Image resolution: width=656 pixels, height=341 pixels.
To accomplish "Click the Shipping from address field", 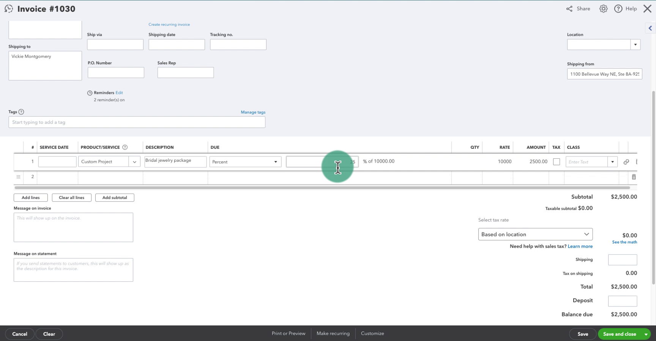I will (604, 74).
